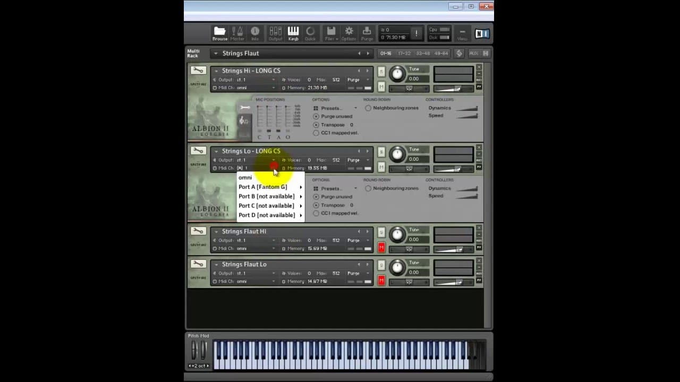The height and width of the screenshot is (382, 680).
Task: Go to the previous Strings Flaut Hi preset
Action: coord(359,231)
